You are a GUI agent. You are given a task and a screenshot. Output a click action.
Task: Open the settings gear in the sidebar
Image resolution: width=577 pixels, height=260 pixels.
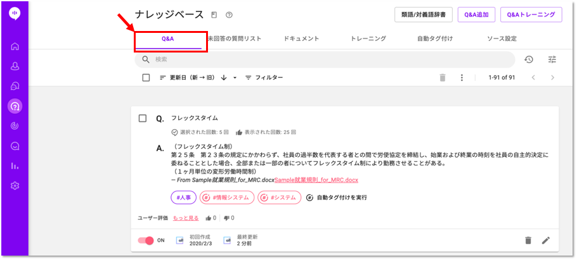click(x=15, y=186)
